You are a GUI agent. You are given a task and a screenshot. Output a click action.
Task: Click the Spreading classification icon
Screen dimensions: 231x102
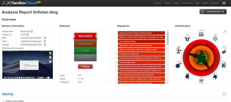coord(215,38)
